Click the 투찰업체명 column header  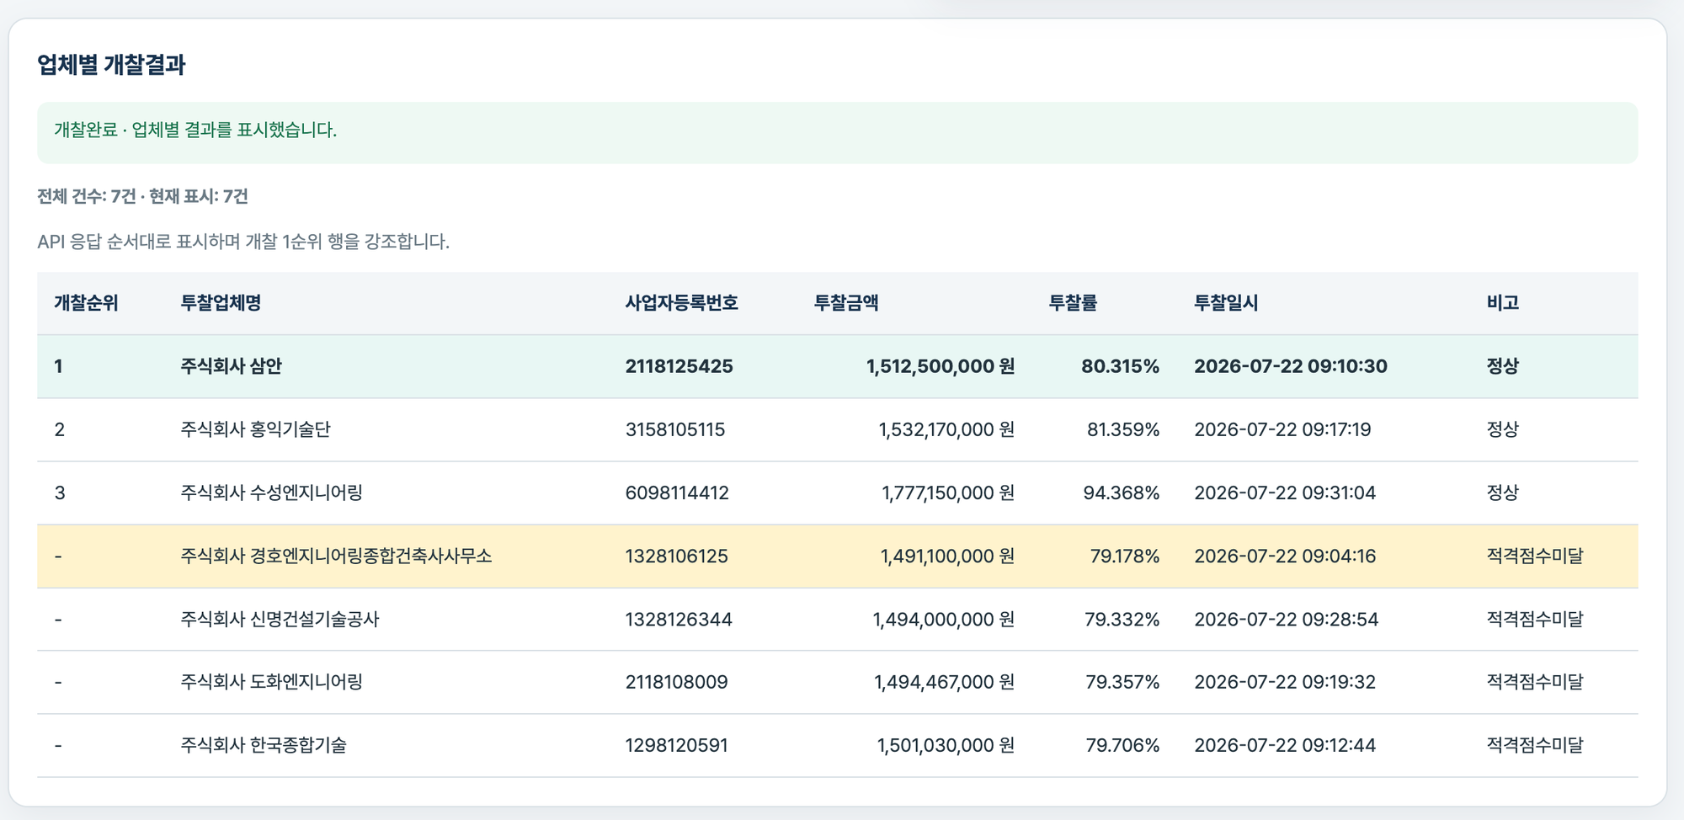[x=221, y=303]
